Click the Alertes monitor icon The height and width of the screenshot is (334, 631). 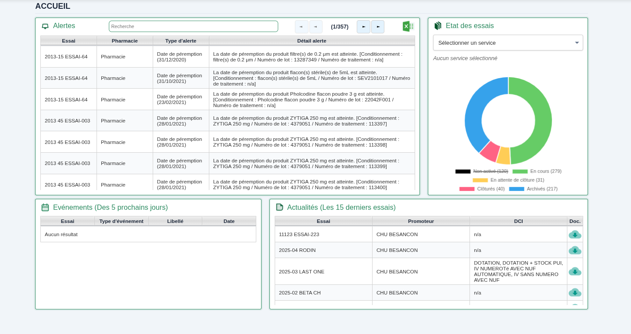click(x=45, y=26)
